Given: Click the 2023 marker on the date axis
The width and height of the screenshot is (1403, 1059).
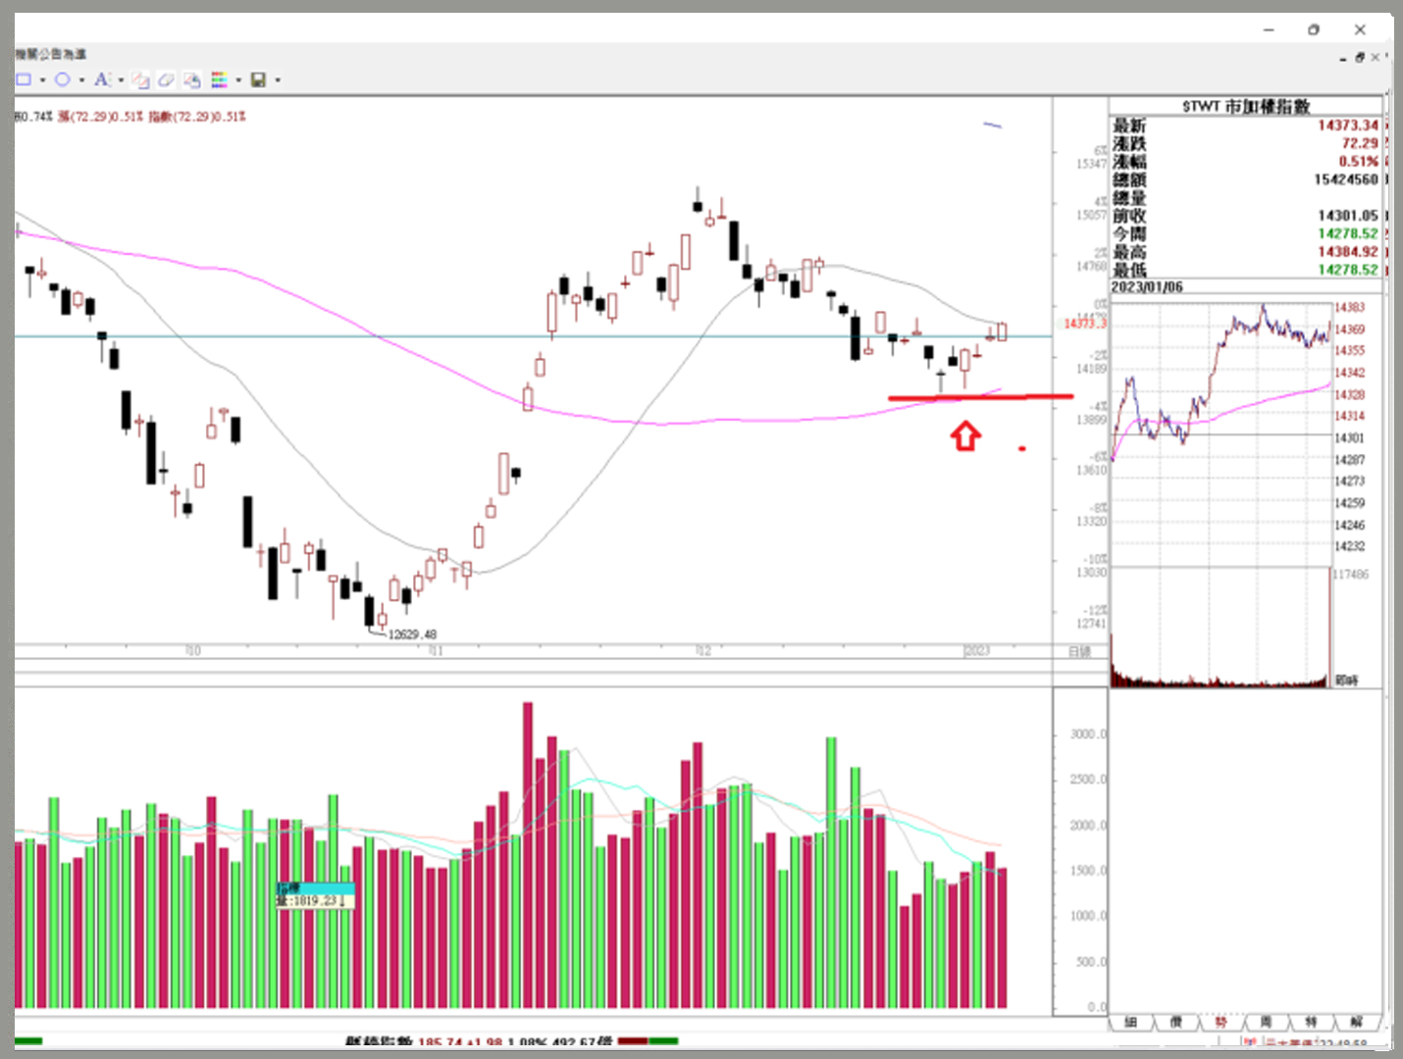Looking at the screenshot, I should click(x=977, y=651).
